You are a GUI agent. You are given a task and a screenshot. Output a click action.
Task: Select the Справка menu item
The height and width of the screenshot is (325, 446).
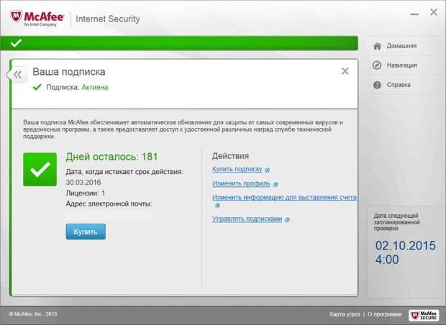pos(399,85)
